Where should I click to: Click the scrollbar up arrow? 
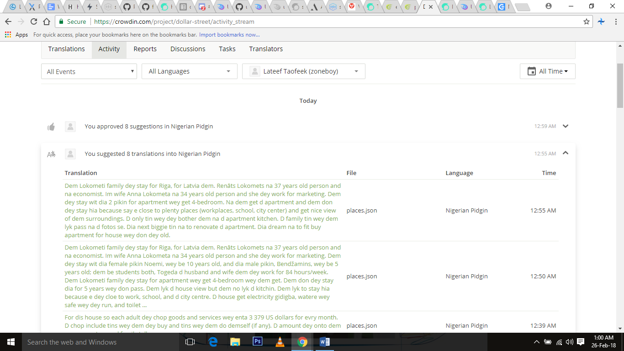[620, 46]
